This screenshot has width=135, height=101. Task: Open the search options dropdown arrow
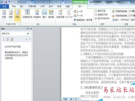31,34
